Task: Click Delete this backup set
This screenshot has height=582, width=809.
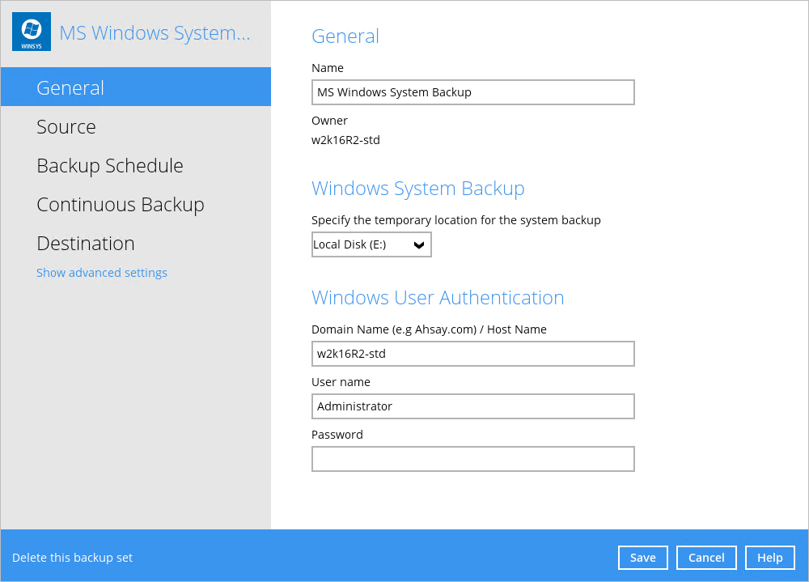Action: (x=73, y=558)
